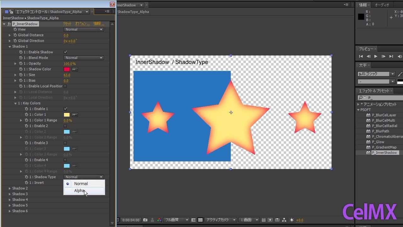
Task: Toggle the region of interest icon
Action: 194,220
